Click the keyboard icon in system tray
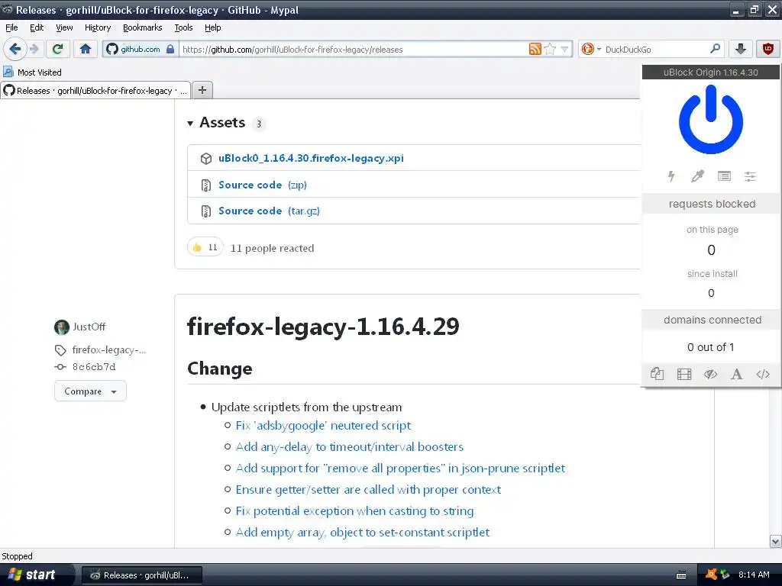782x586 pixels. tap(681, 575)
